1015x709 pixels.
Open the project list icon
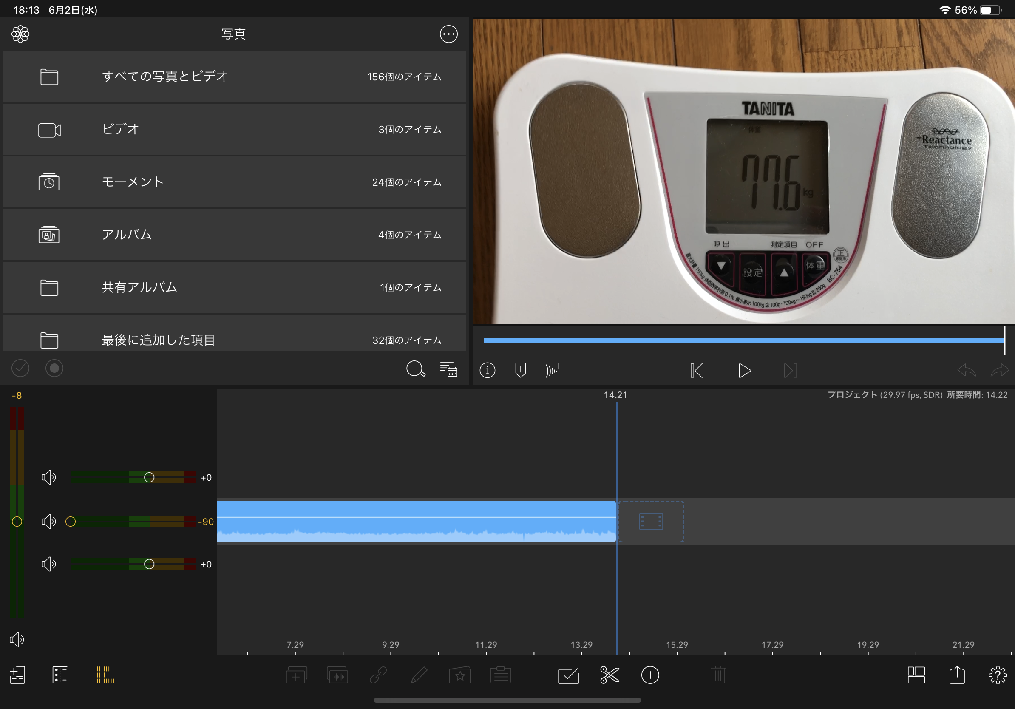17,675
